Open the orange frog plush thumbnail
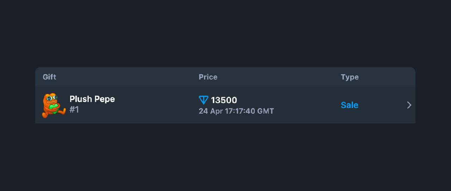 [54, 105]
